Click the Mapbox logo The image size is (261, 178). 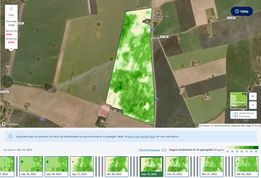pos(10,124)
